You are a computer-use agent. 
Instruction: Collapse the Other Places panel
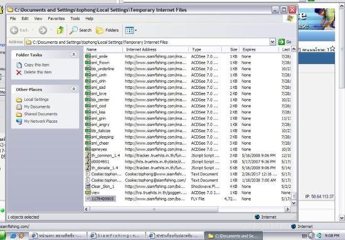[74, 89]
